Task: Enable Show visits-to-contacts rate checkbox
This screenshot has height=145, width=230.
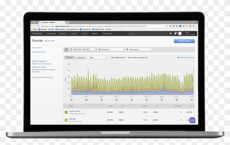Action: click(x=127, y=58)
